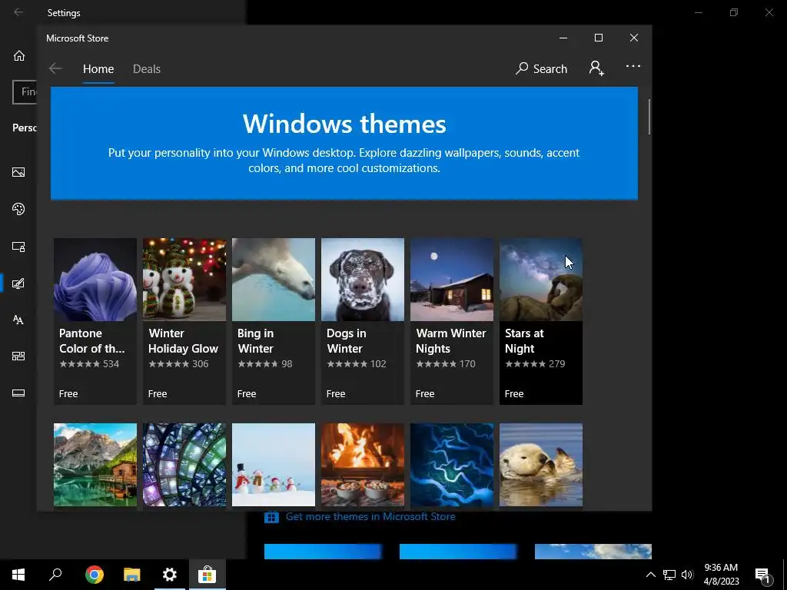Image resolution: width=787 pixels, height=590 pixels.
Task: Maximize the Microsoft Store window
Action: point(598,38)
